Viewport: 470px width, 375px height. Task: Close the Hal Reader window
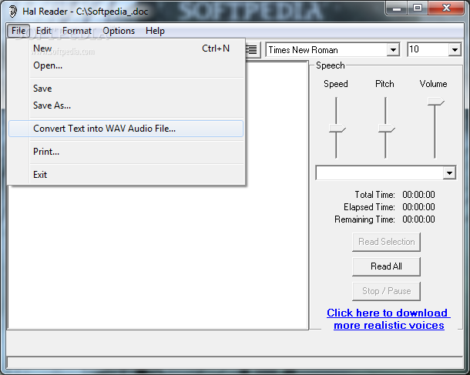[x=446, y=8]
